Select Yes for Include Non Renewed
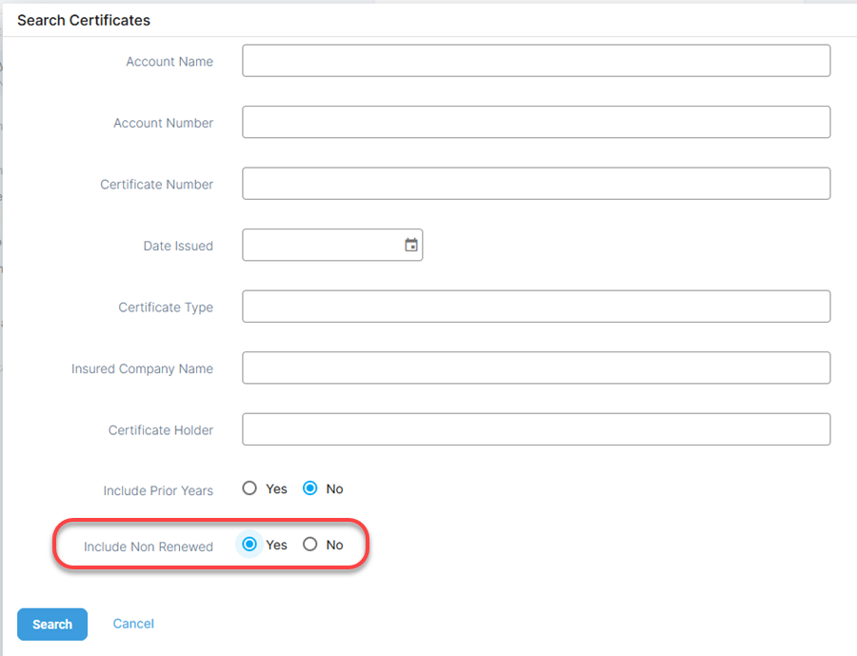This screenshot has width=857, height=656. pyautogui.click(x=249, y=545)
